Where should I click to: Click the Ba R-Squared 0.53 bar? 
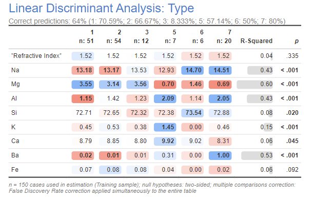point(257,155)
